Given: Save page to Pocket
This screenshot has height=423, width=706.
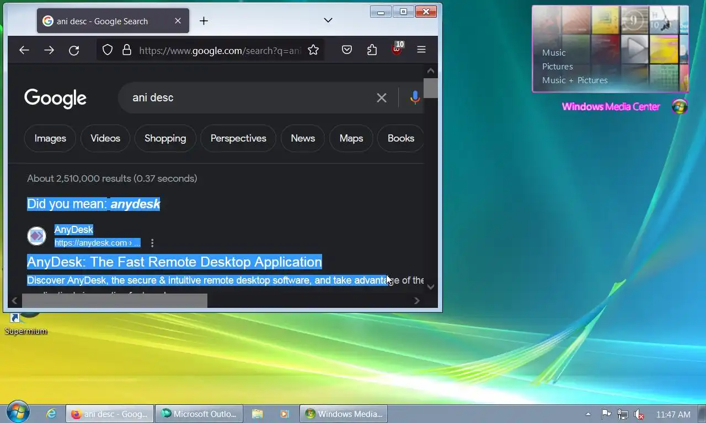Looking at the screenshot, I should [x=347, y=50].
